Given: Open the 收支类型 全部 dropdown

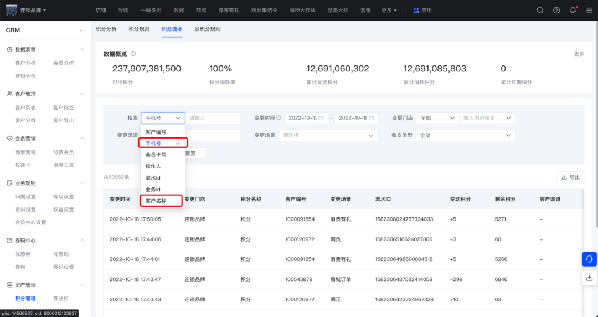Looking at the screenshot, I should 465,135.
